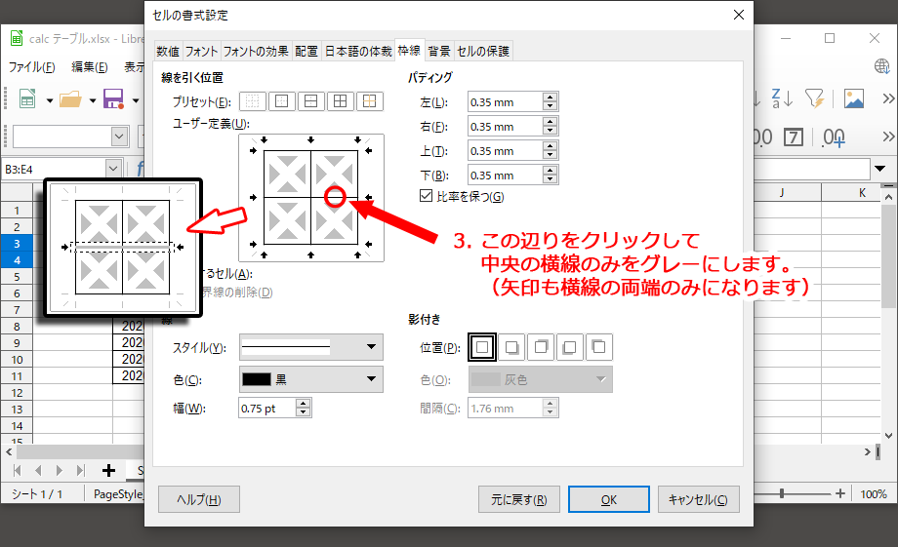Click the open folder toolbar icon
The height and width of the screenshot is (547, 898).
tap(70, 99)
